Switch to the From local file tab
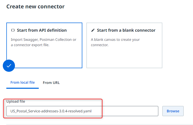The image size is (193, 125). (23, 82)
